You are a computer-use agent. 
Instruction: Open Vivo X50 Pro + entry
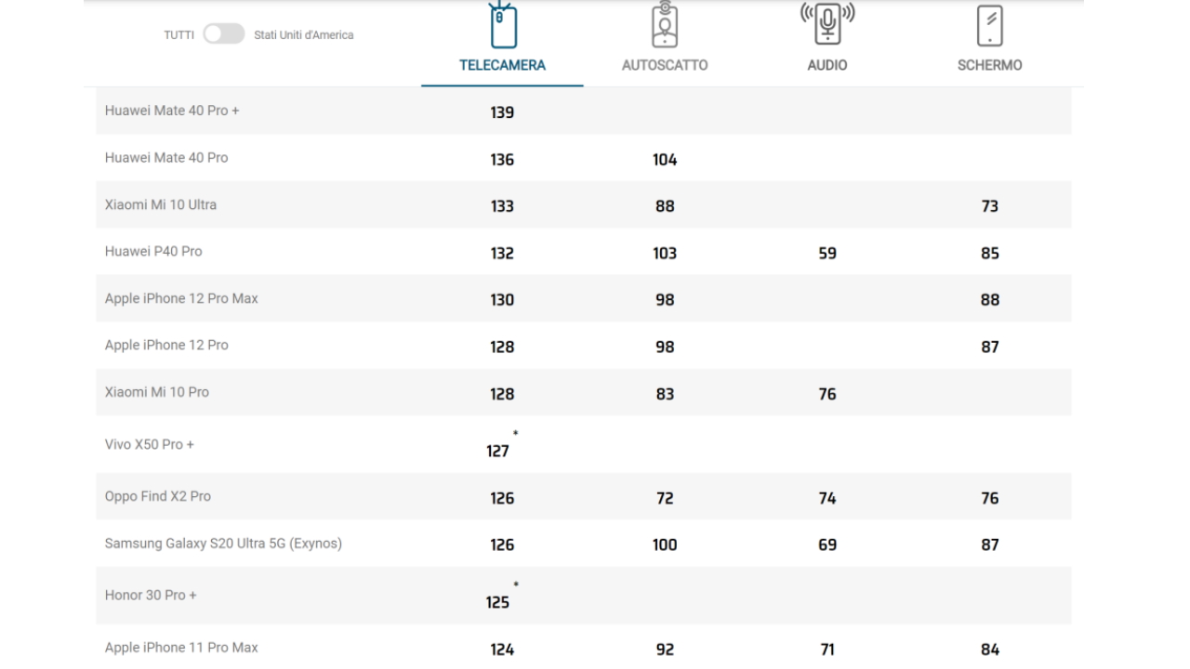pyautogui.click(x=150, y=444)
